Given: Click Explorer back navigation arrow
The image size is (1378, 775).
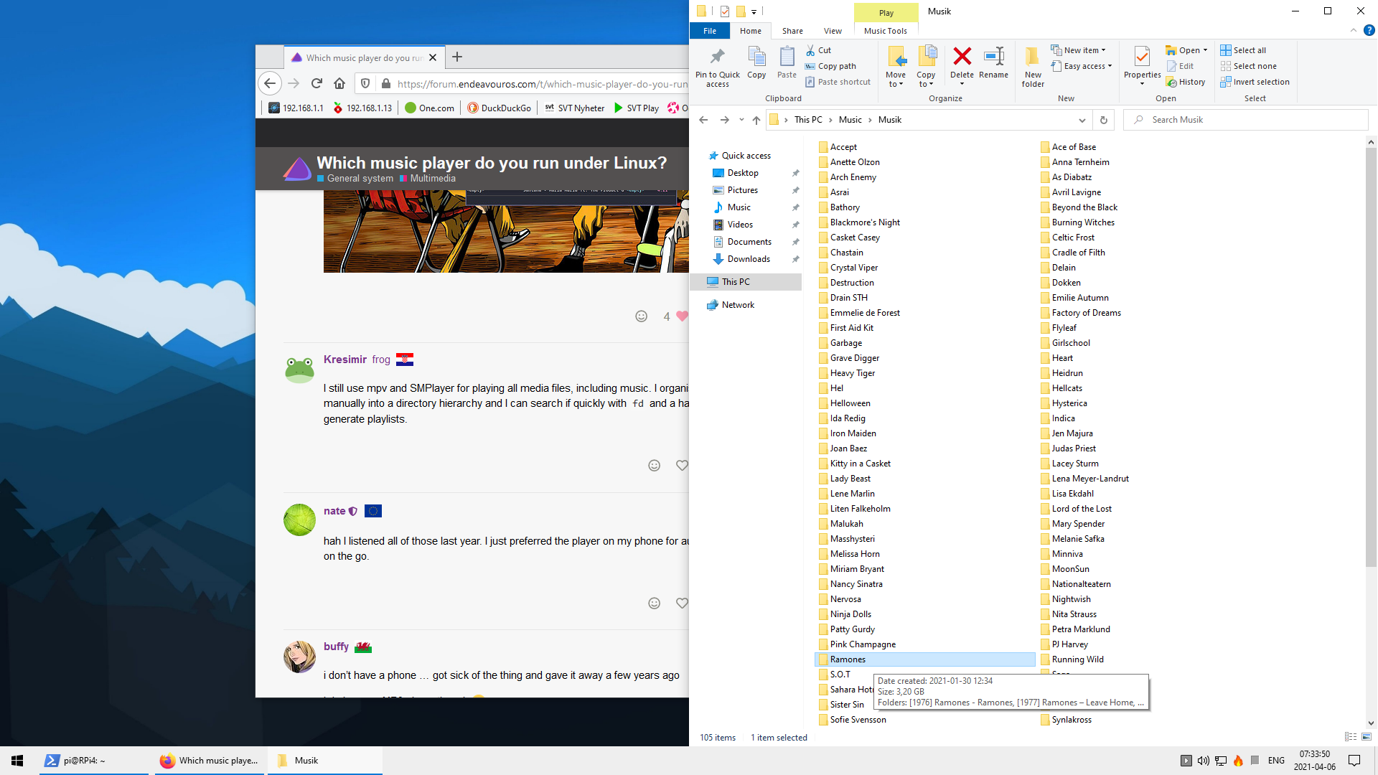Looking at the screenshot, I should 703,120.
